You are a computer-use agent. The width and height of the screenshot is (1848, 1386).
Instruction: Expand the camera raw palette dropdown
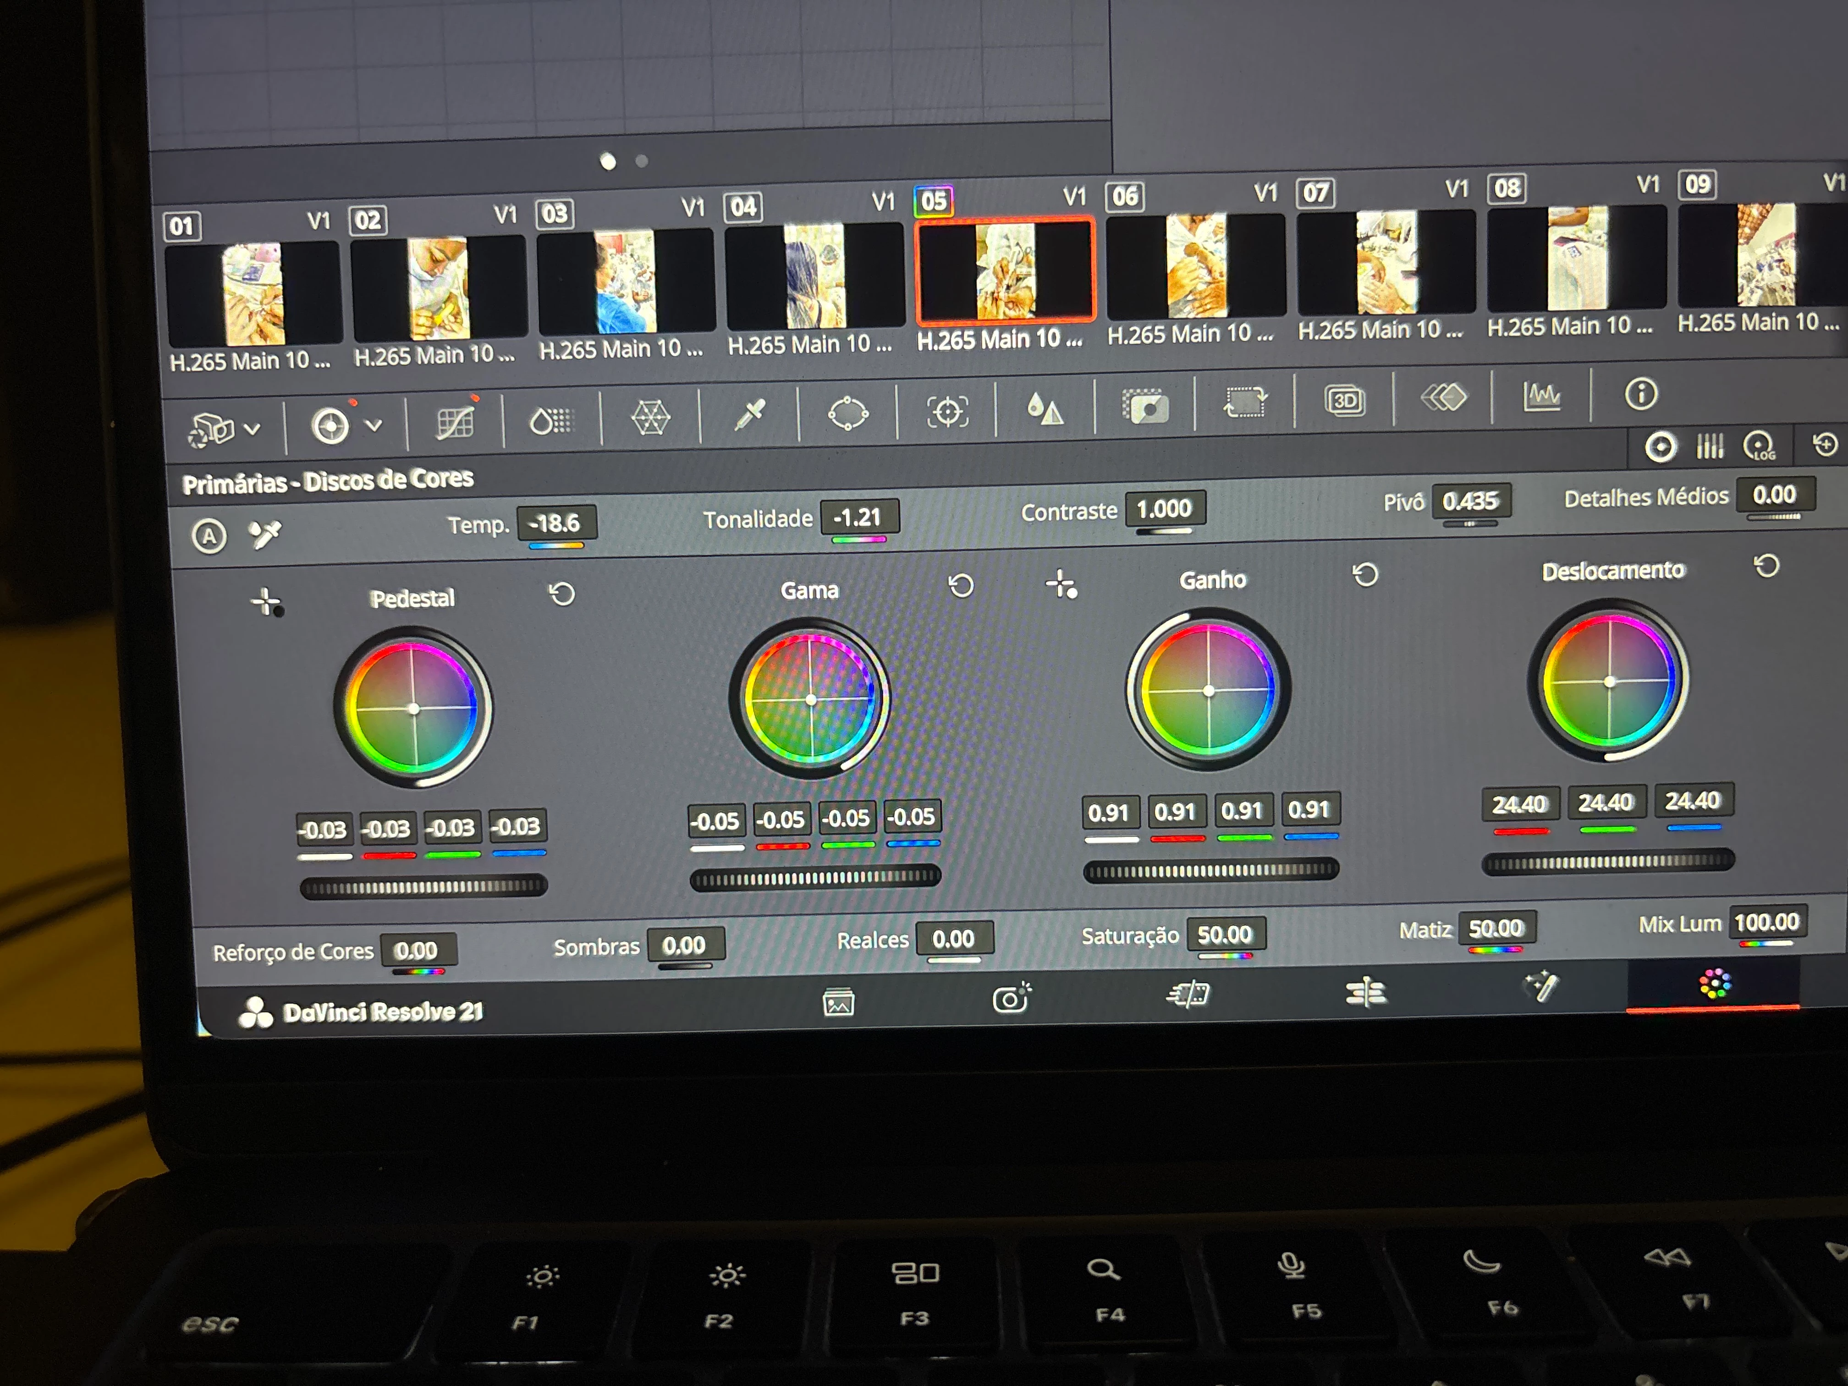(252, 429)
